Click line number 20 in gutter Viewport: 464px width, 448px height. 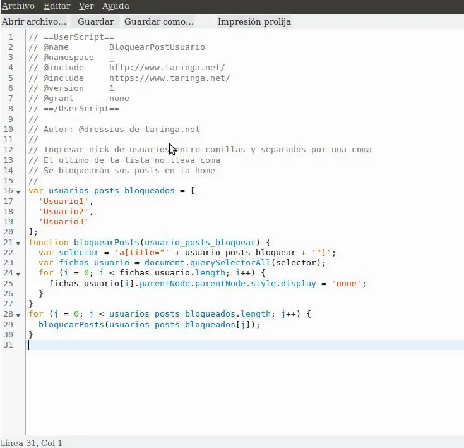click(8, 231)
